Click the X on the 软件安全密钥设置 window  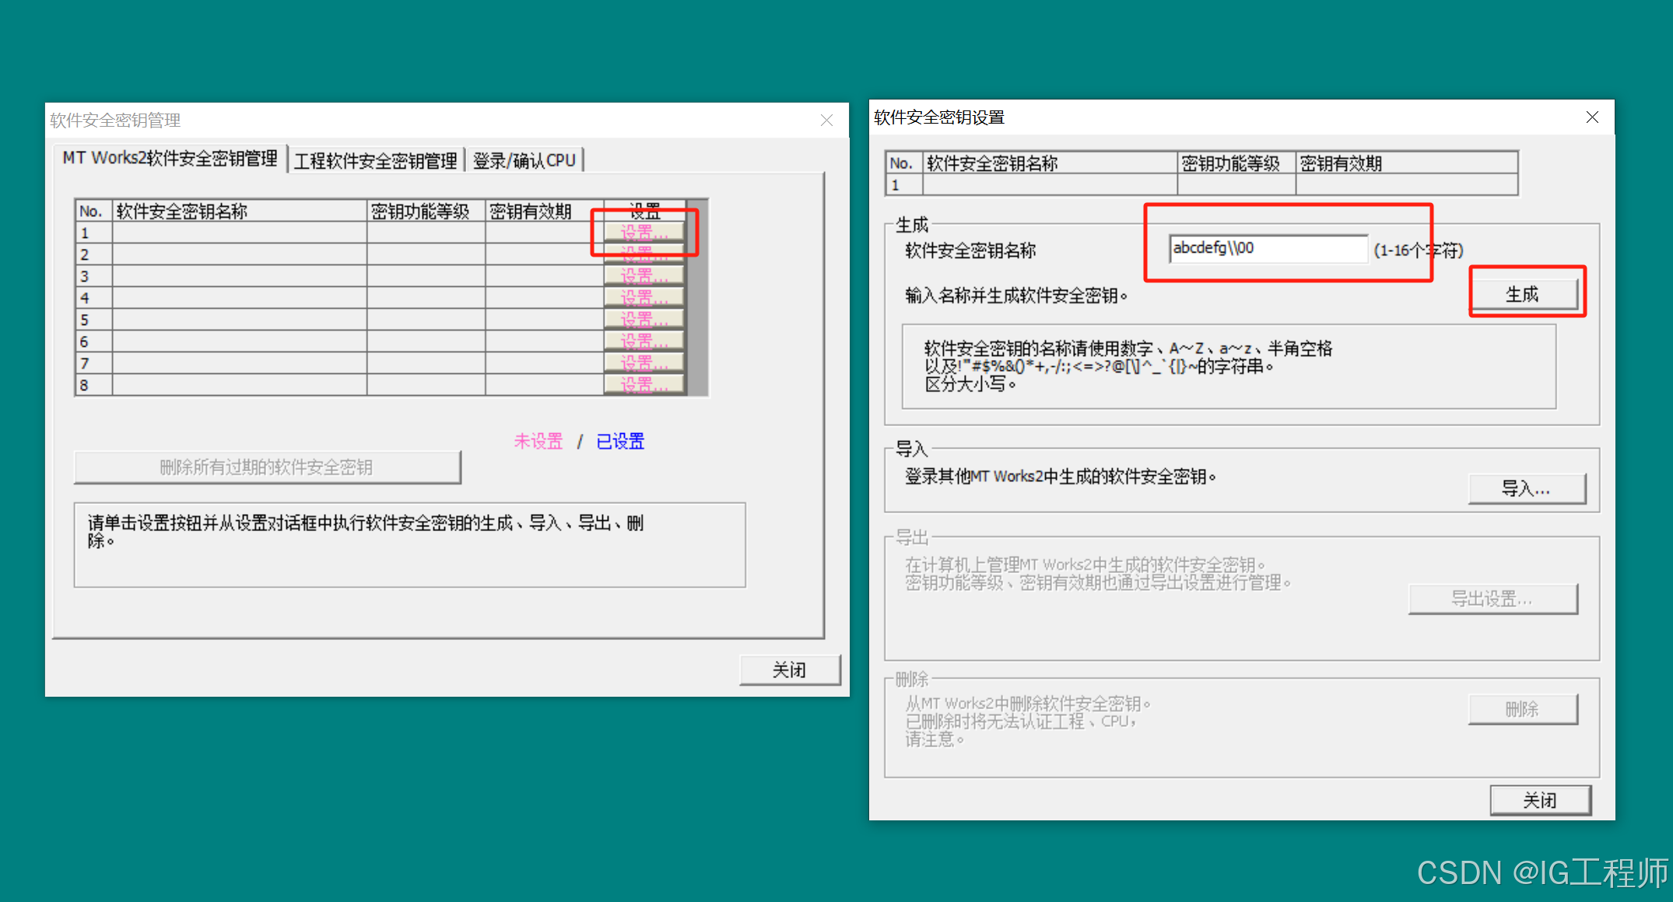1592,117
